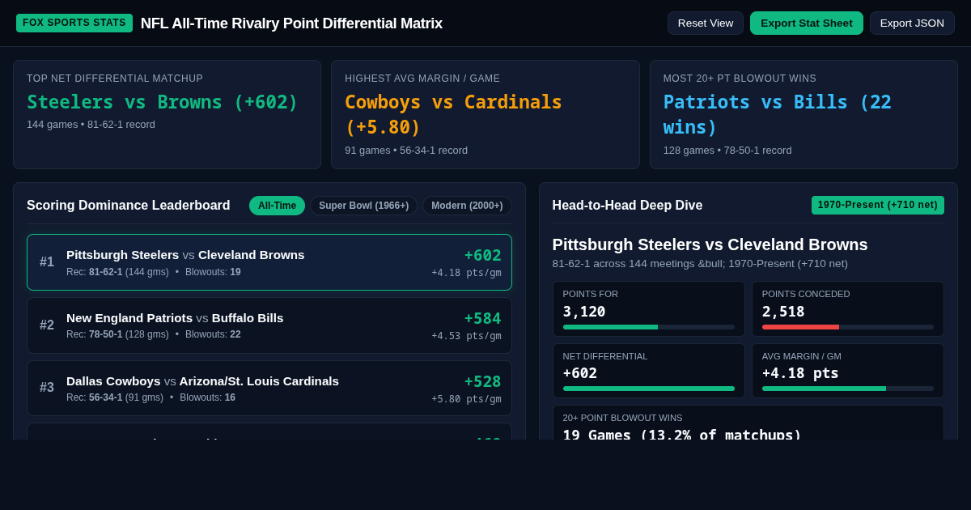This screenshot has height=510, width=971.
Task: Click the Net Differential +602 value
Action: tap(580, 373)
